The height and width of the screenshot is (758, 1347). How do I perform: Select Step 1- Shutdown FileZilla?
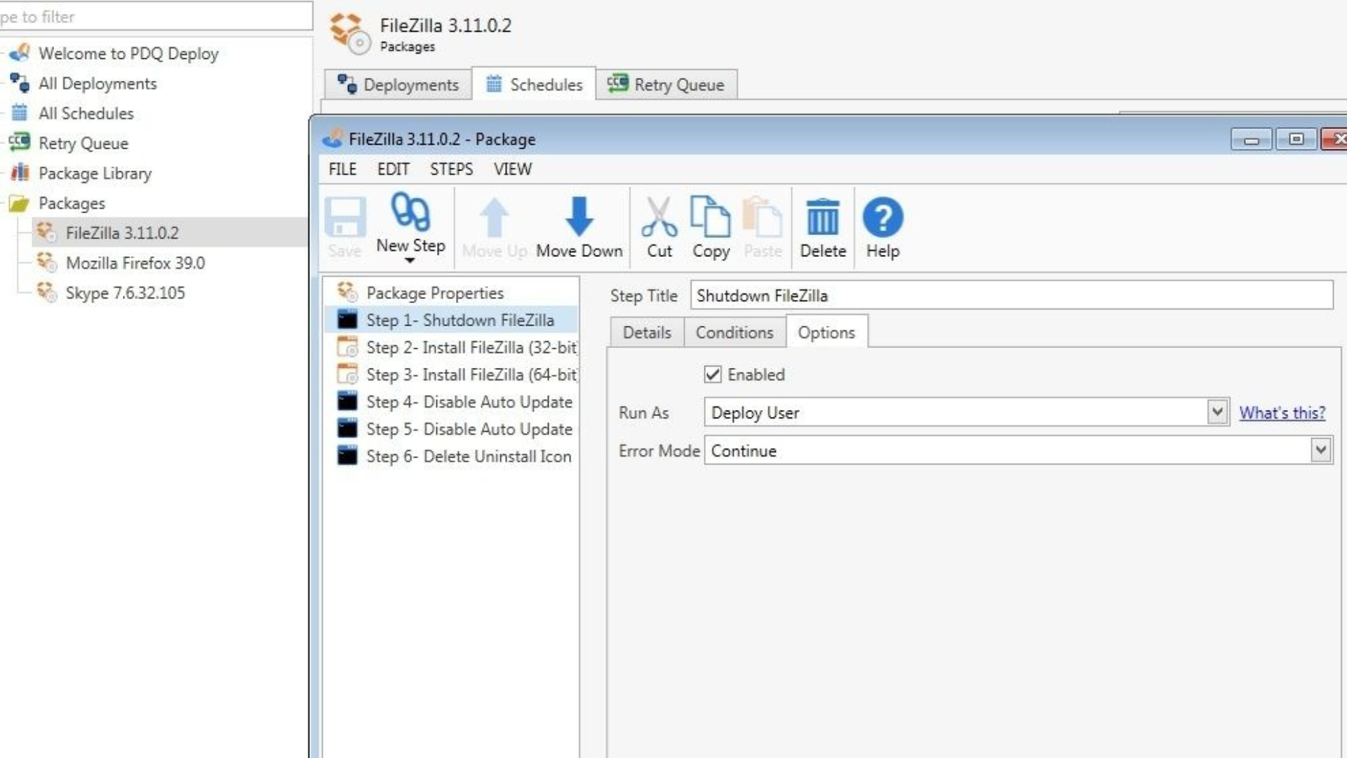[x=451, y=320]
